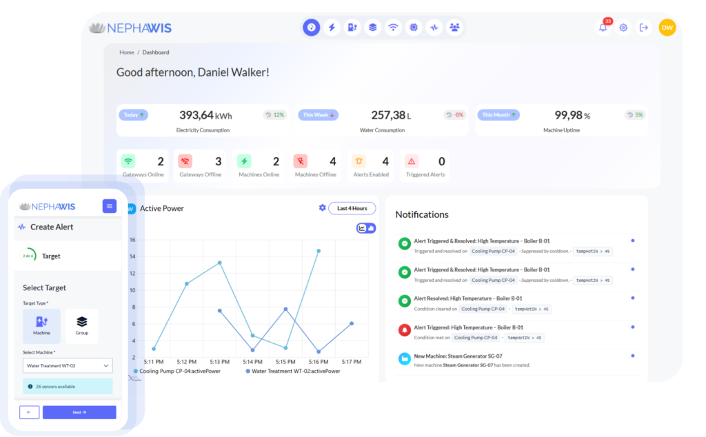Click the Home breadcrumb link
Screen dimensions: 706x437
tap(127, 52)
